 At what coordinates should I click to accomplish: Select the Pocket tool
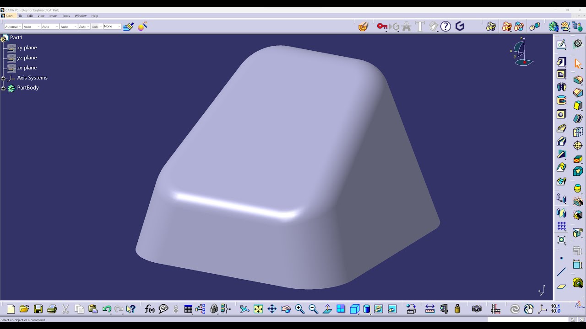click(x=561, y=74)
